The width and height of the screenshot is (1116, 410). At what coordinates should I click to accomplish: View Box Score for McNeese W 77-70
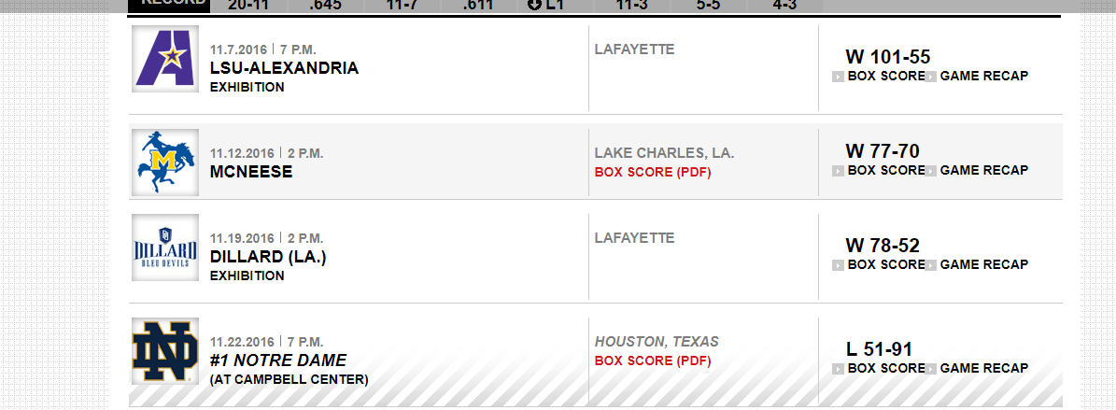point(885,171)
